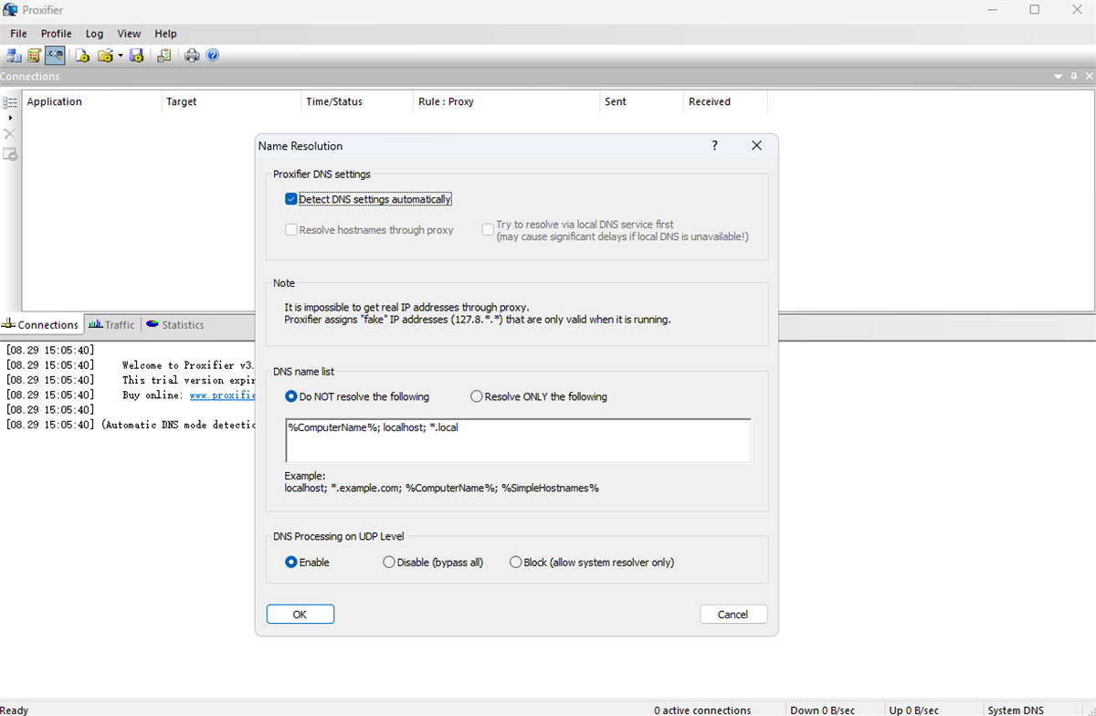Viewport: 1096px width, 716px height.
Task: Click the Name Resolution (.com magnifier) toolbar icon
Action: coord(56,56)
